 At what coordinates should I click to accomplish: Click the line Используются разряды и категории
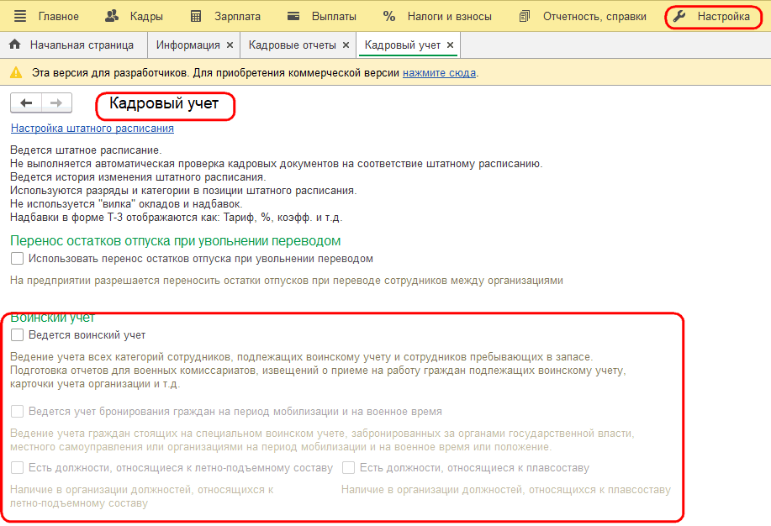point(183,190)
